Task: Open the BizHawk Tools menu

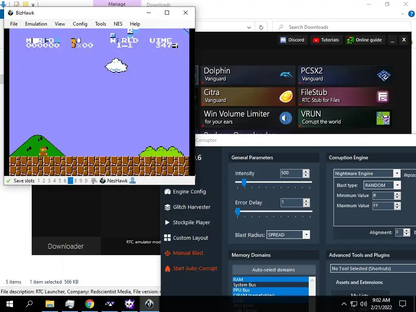Action: click(x=101, y=24)
